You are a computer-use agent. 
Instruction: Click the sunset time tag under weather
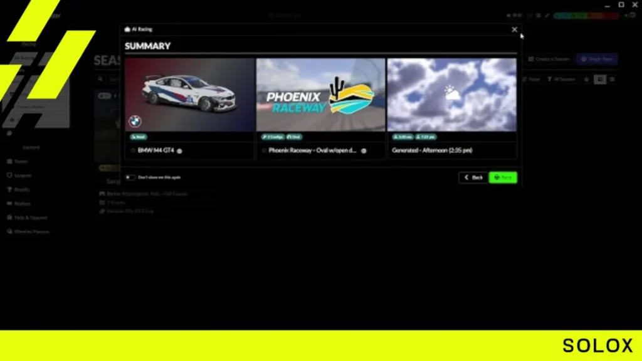click(x=426, y=137)
